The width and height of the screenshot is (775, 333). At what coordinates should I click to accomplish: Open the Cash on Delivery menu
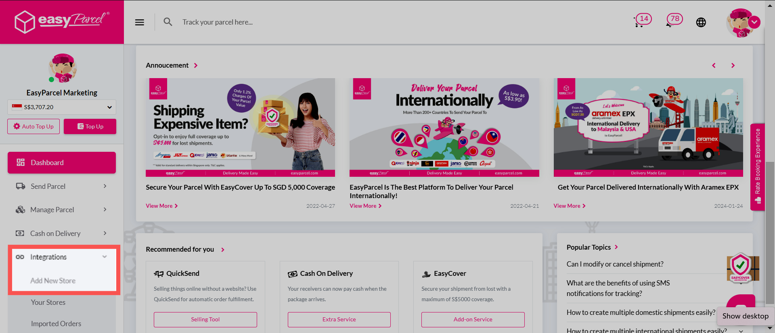pos(62,233)
